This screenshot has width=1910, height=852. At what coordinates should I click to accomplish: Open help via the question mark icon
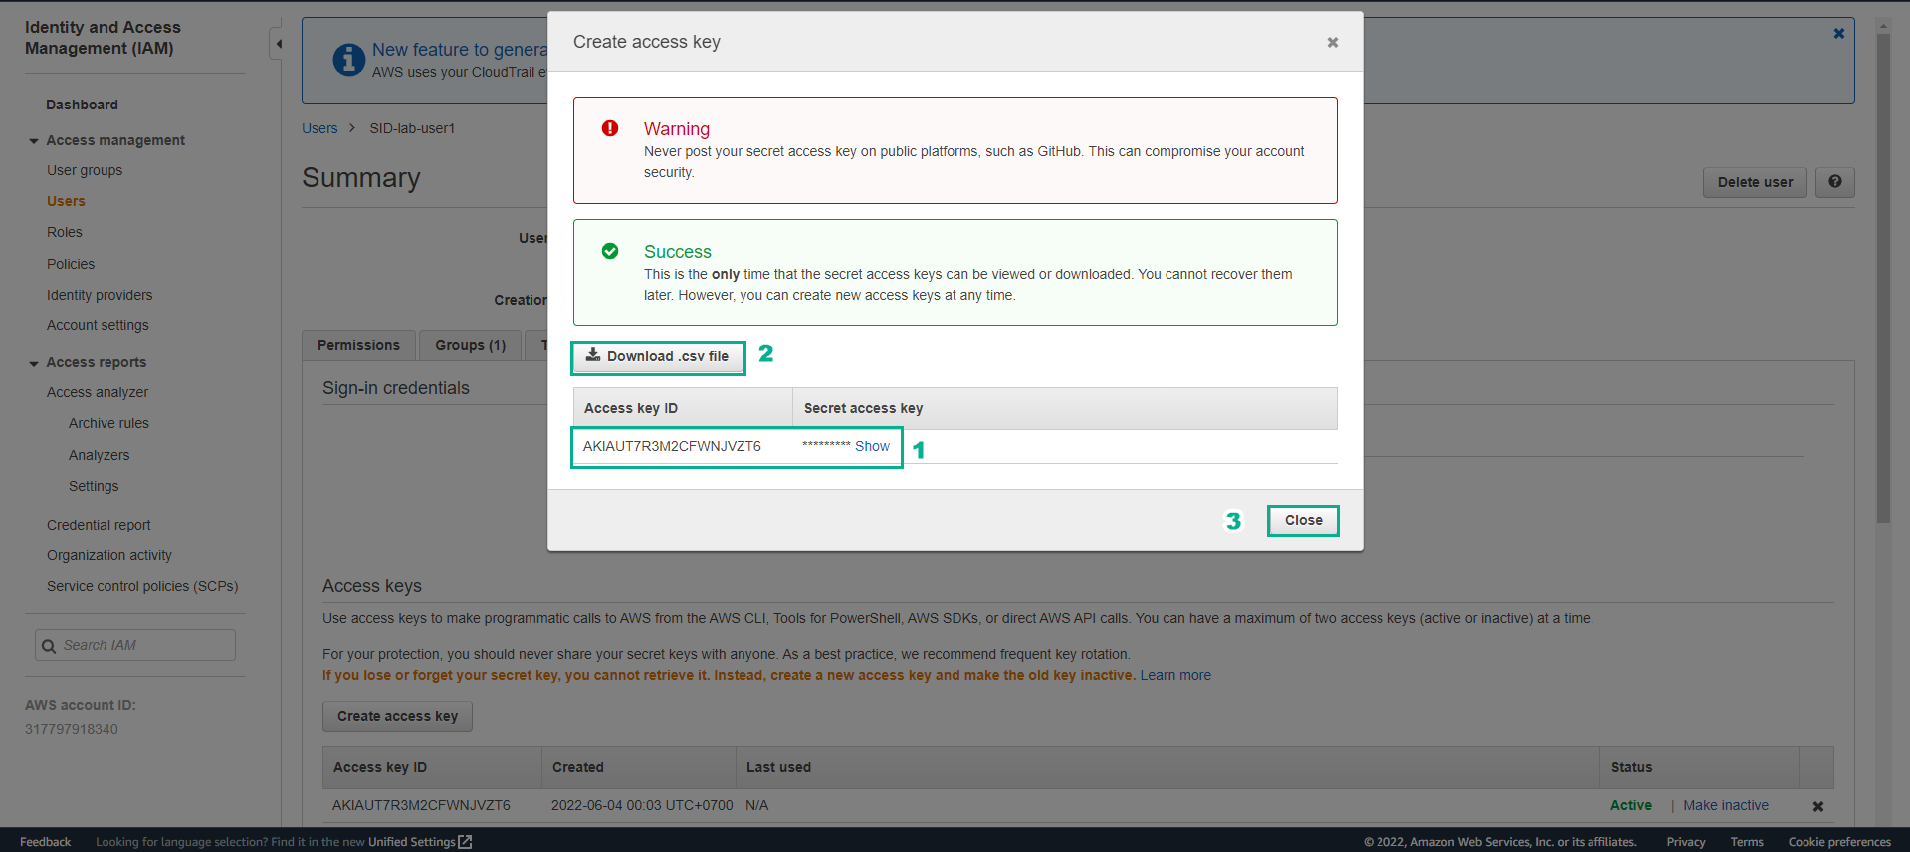pyautogui.click(x=1834, y=182)
